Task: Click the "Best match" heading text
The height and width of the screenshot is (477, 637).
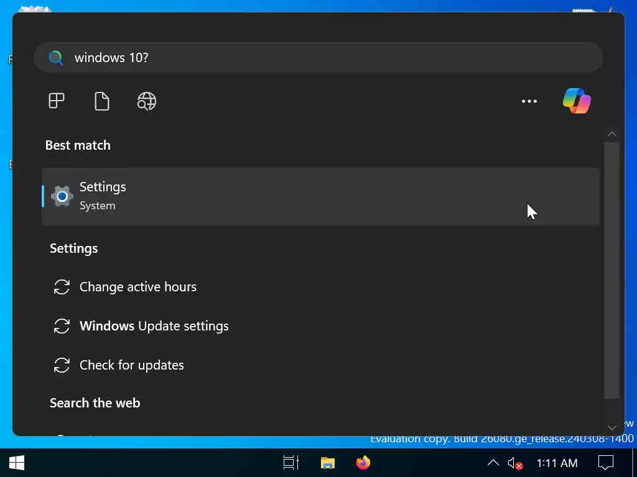Action: point(78,145)
